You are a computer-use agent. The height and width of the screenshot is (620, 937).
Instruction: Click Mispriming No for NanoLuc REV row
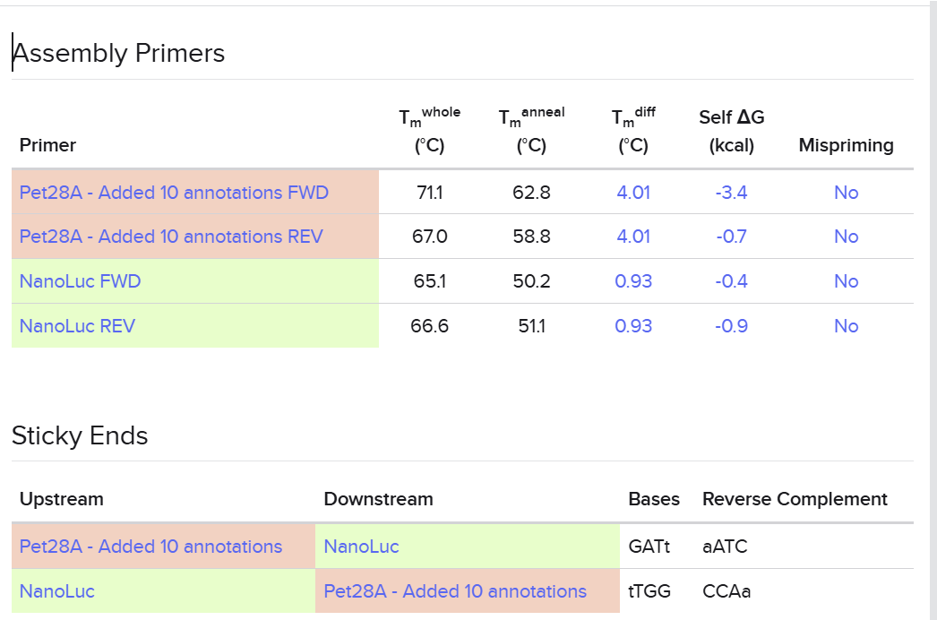coord(847,326)
